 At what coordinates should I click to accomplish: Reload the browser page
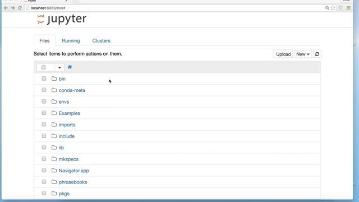pyautogui.click(x=20, y=8)
